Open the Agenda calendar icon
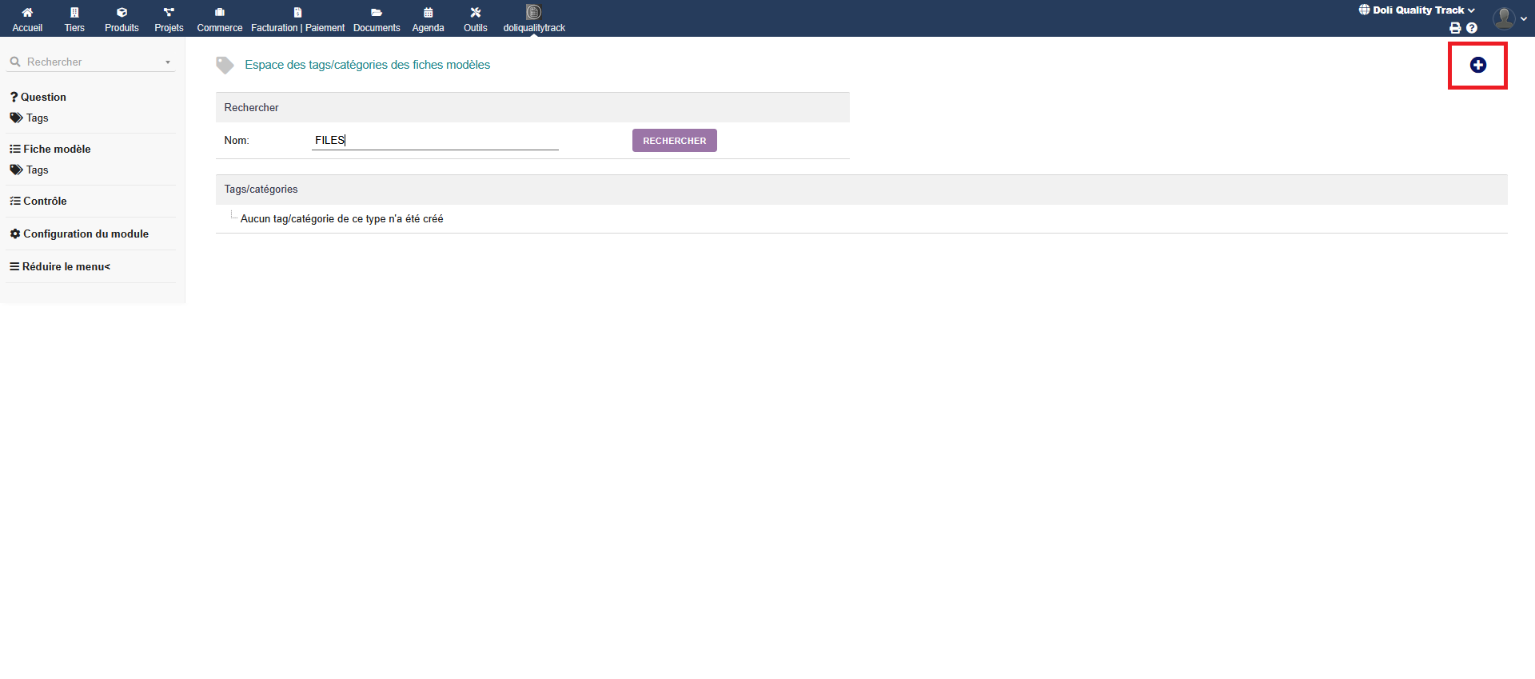This screenshot has width=1535, height=679. tap(428, 13)
